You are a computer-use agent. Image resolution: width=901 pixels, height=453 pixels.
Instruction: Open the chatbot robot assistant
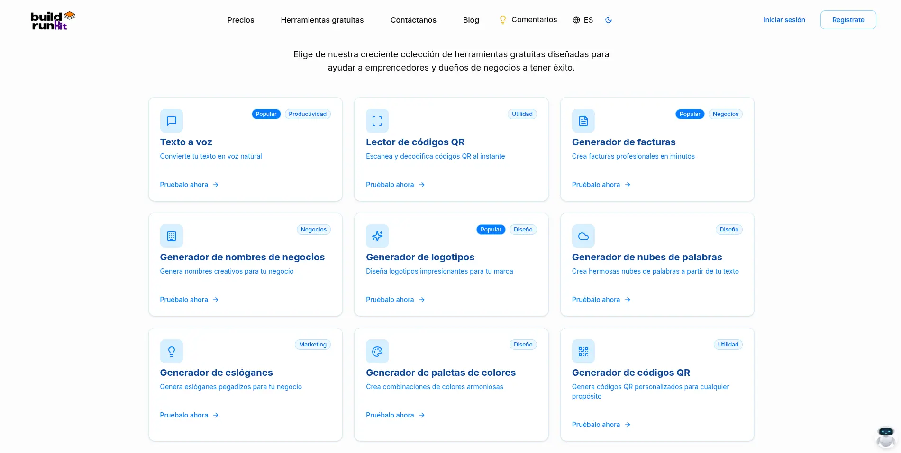885,436
